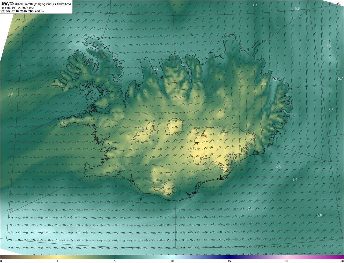Click the '0' tick label on the colour scale
Screen dimensions: 344x263
coord(1,261)
